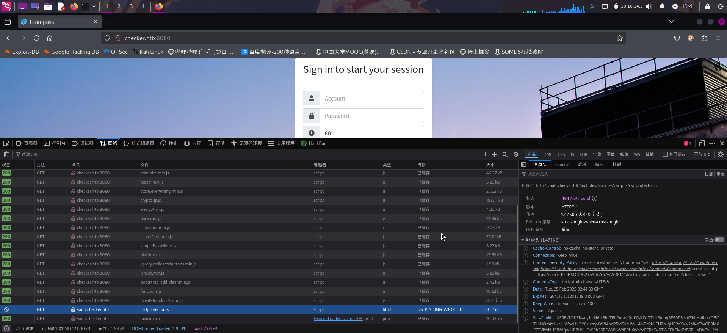Bookmark this page with star icon
Viewport: 727px width, 333px height.
[x=620, y=38]
